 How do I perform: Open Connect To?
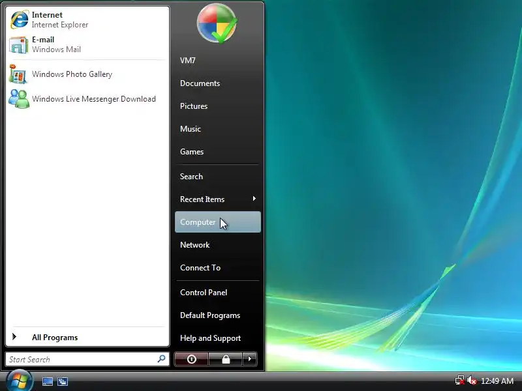[218, 268]
